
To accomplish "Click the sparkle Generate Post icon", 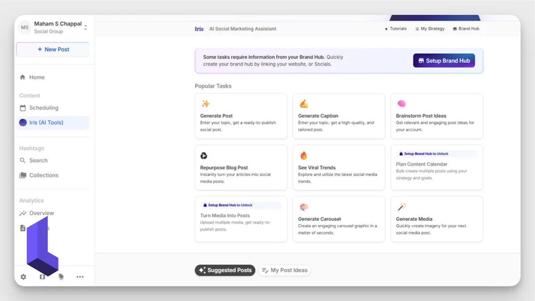I will [x=205, y=104].
